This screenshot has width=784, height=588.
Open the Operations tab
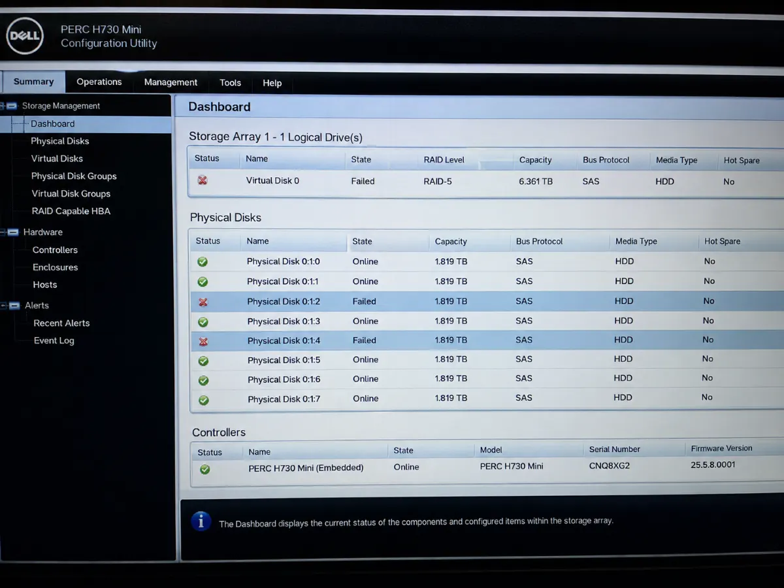coord(99,82)
